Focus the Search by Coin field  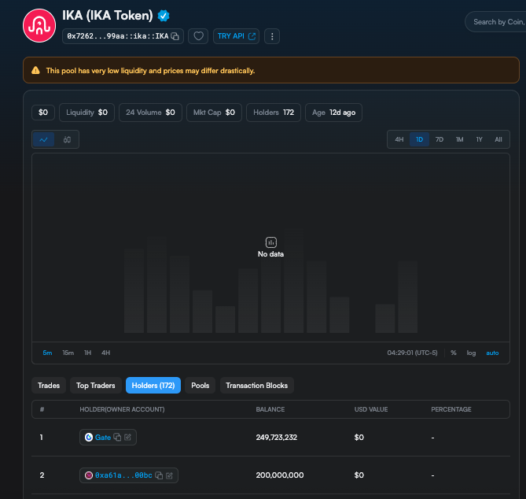tap(496, 22)
